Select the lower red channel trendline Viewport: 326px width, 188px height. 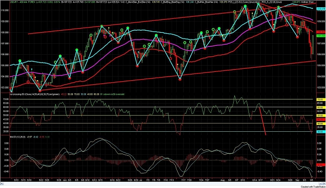[x=178, y=76]
